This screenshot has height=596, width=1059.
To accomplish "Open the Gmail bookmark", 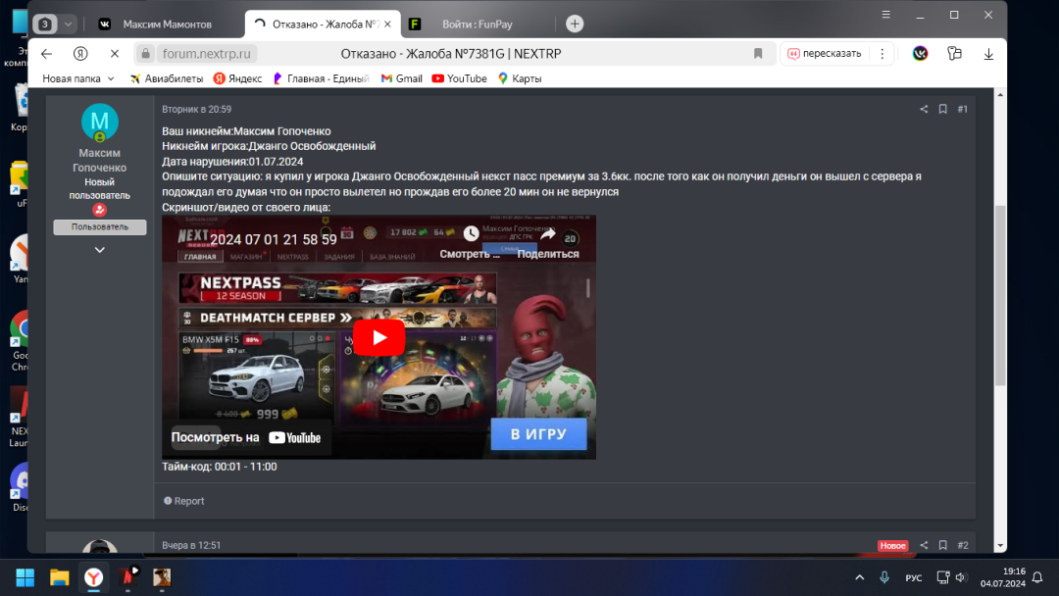I will tap(402, 79).
